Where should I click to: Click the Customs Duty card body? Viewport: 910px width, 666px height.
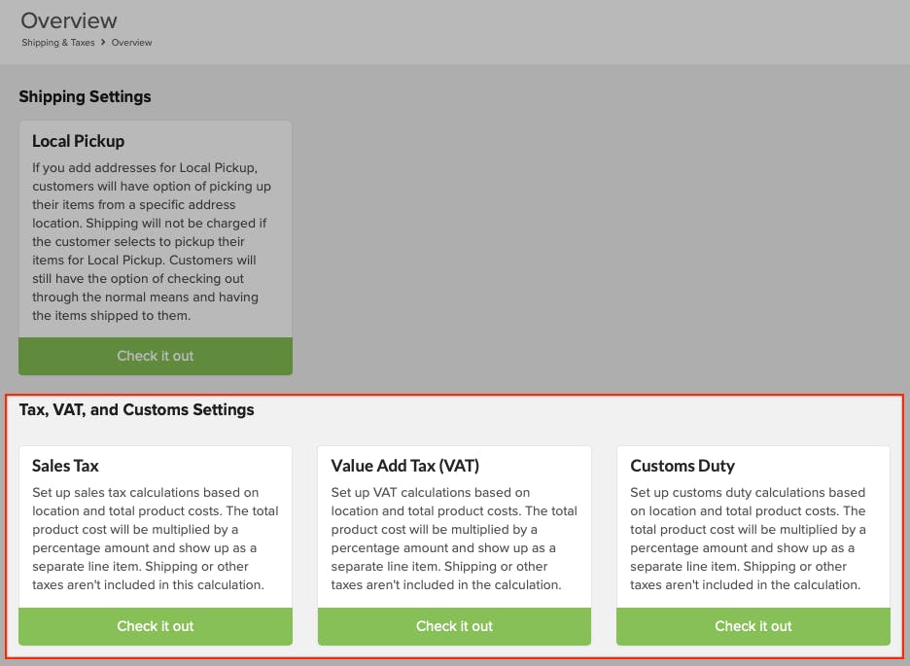coord(753,527)
